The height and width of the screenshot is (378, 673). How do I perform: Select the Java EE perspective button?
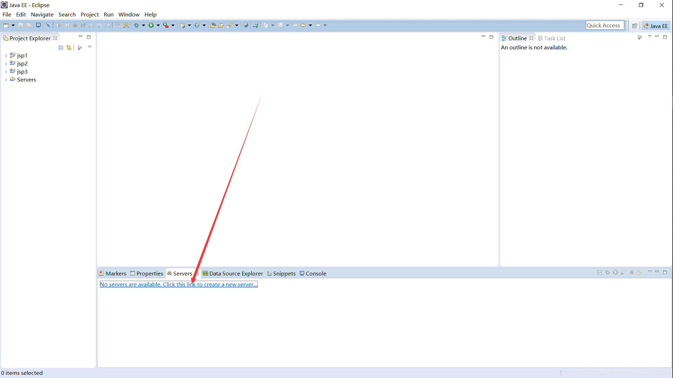(656, 26)
